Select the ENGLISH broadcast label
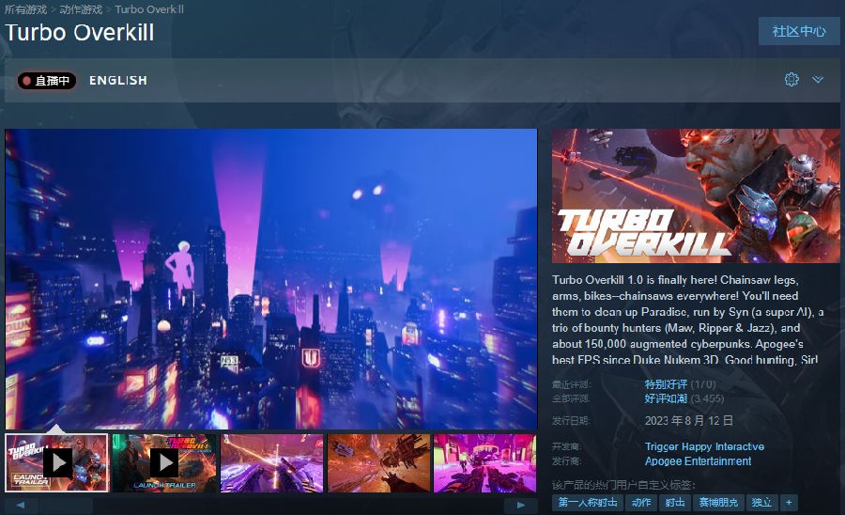 pos(118,80)
